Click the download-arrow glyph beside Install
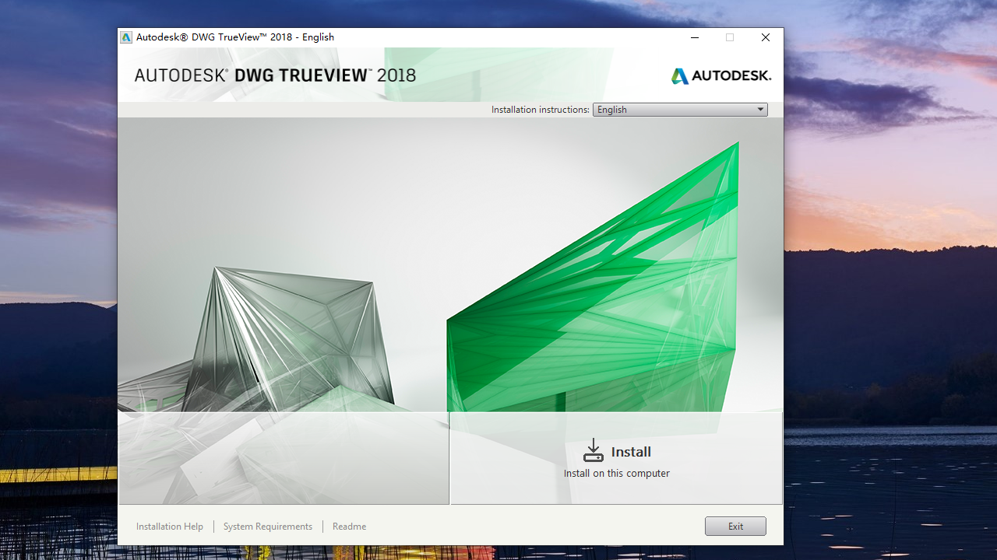This screenshot has height=560, width=997. pyautogui.click(x=593, y=450)
